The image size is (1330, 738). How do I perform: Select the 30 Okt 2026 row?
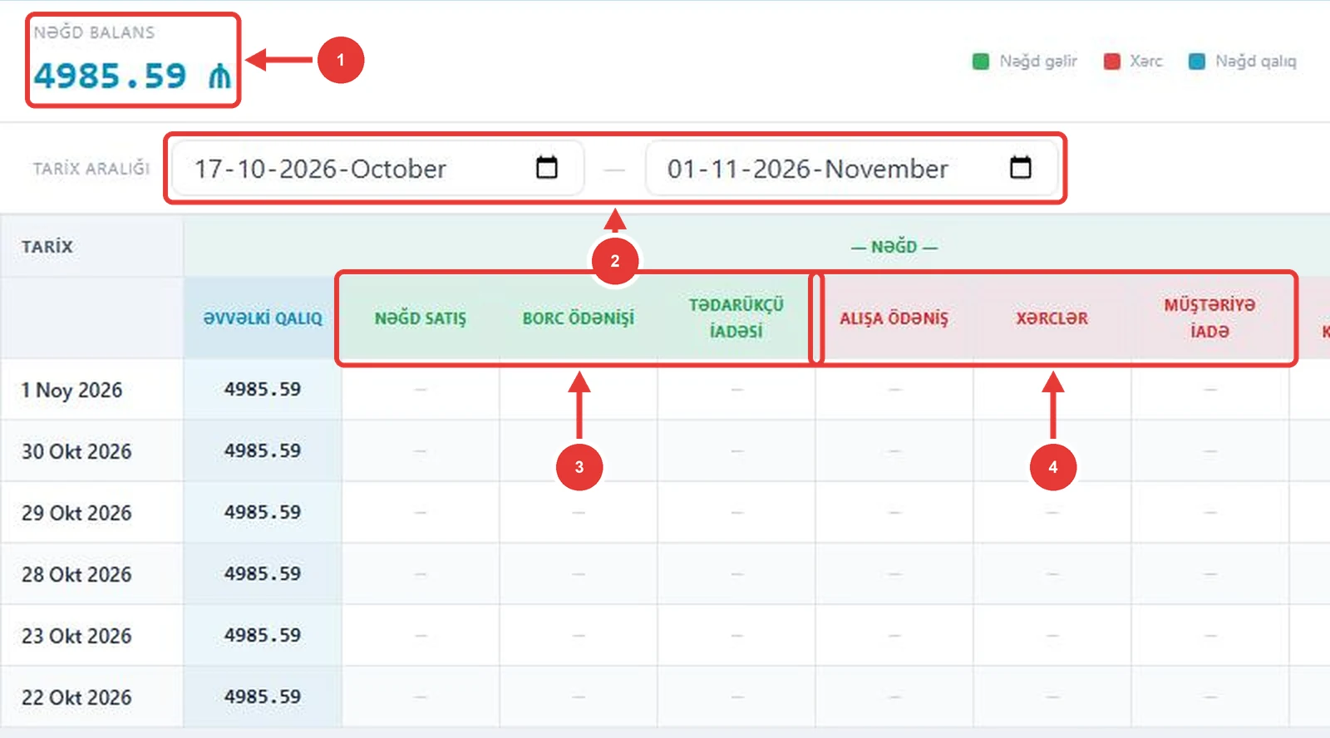pos(665,451)
